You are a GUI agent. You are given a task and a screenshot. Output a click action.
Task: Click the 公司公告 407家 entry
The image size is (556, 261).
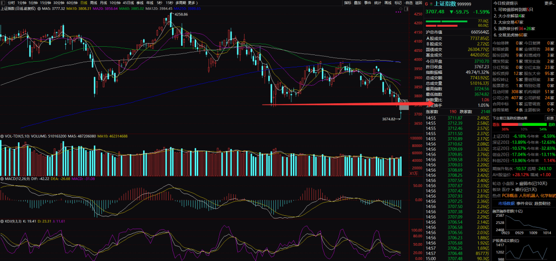tap(509, 98)
